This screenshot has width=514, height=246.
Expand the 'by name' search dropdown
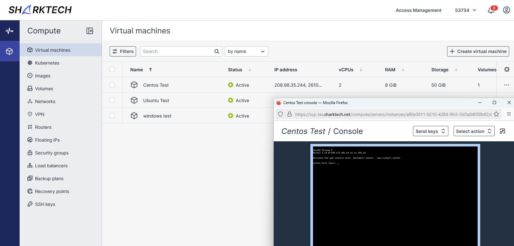(246, 51)
